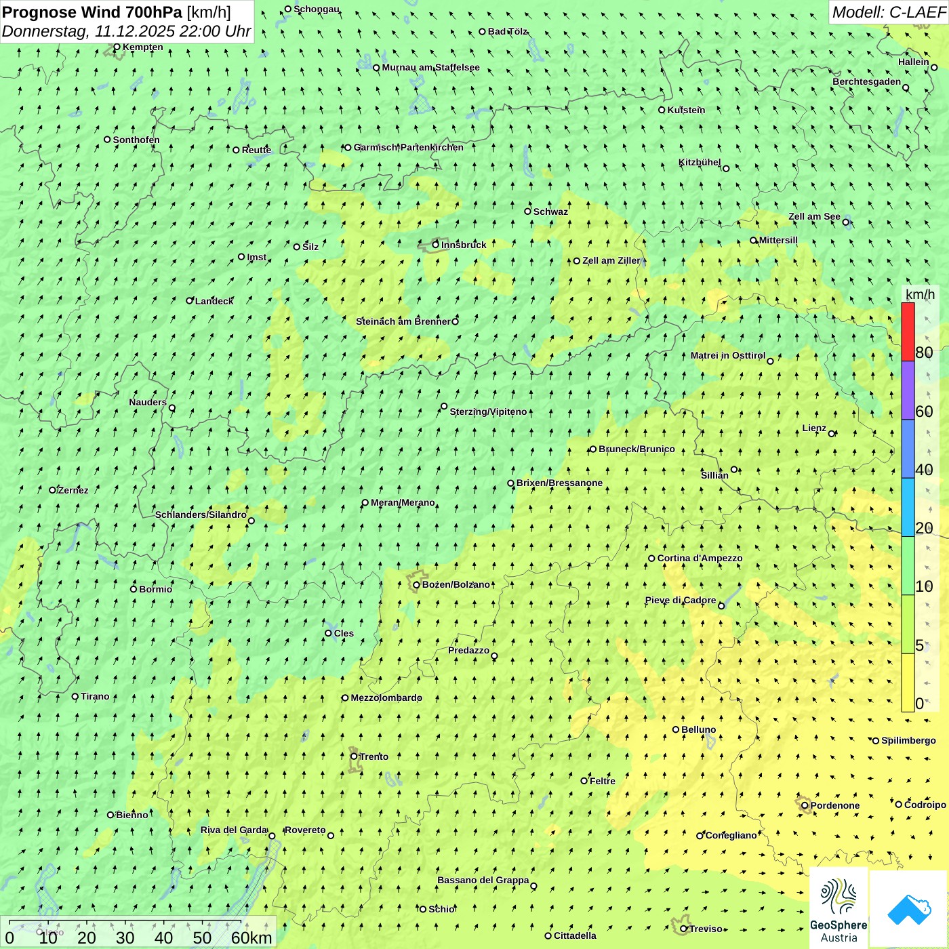Open the GeoSphere Austria logo
This screenshot has width=949, height=949.
[x=839, y=908]
